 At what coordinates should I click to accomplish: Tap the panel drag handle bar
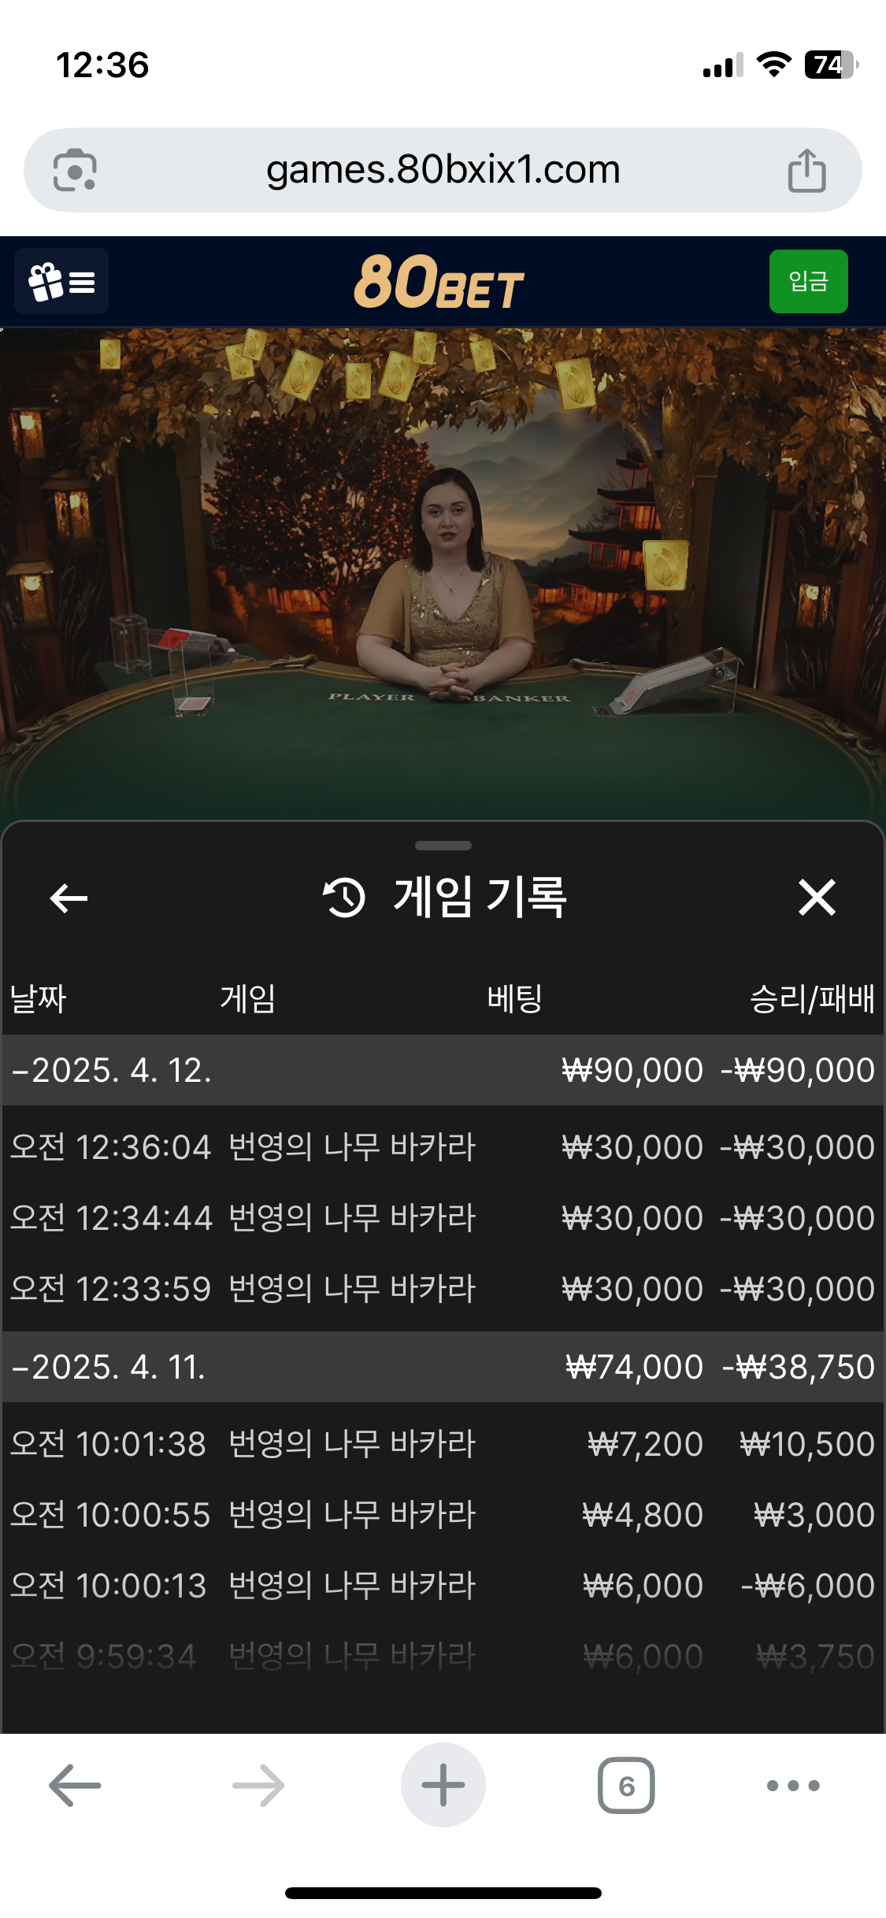pos(443,846)
